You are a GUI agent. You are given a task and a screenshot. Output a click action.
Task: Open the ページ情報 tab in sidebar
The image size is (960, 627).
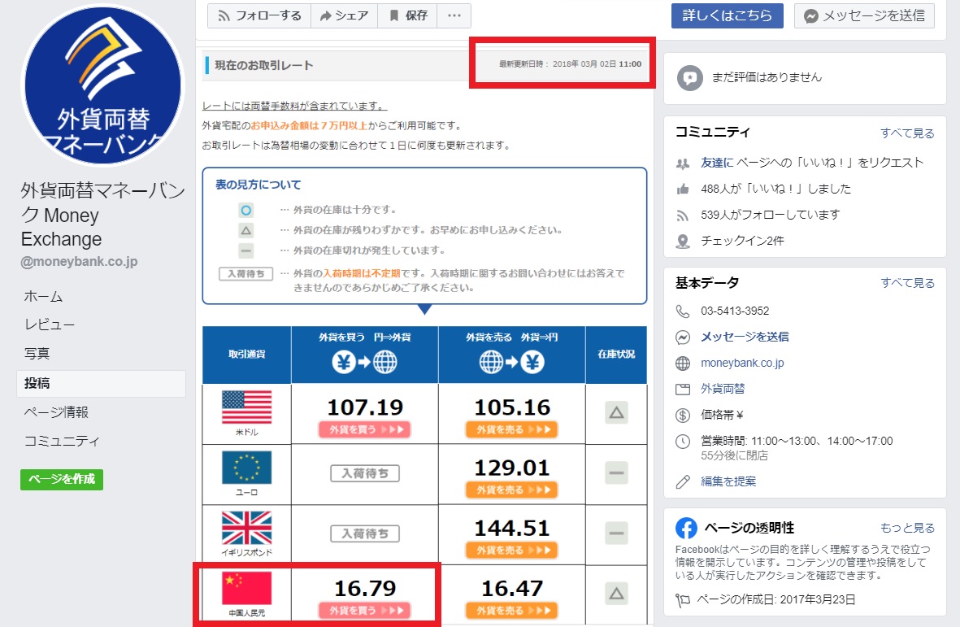(x=56, y=412)
